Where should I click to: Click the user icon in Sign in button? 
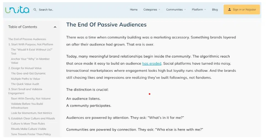[x=229, y=10]
